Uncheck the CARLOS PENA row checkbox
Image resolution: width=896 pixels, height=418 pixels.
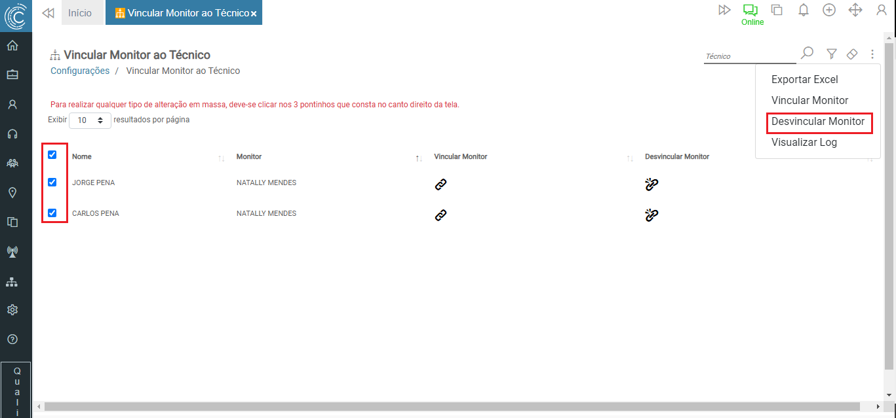tap(52, 213)
